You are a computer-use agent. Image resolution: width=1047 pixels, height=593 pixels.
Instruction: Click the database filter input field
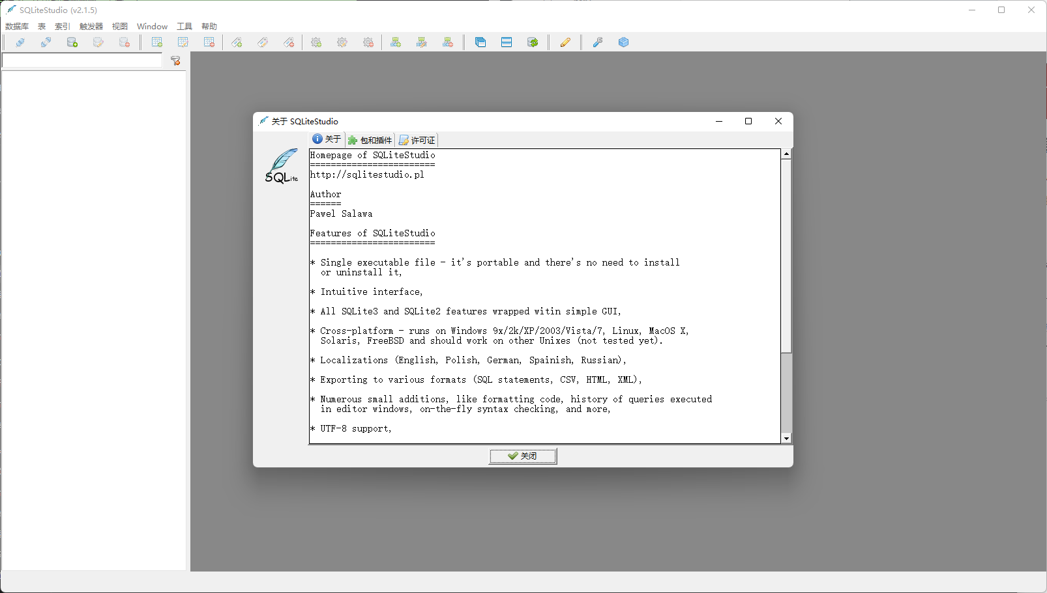tap(82, 61)
